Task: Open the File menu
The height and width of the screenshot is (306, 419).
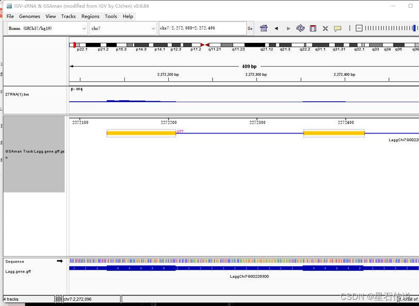Action: pyautogui.click(x=10, y=17)
